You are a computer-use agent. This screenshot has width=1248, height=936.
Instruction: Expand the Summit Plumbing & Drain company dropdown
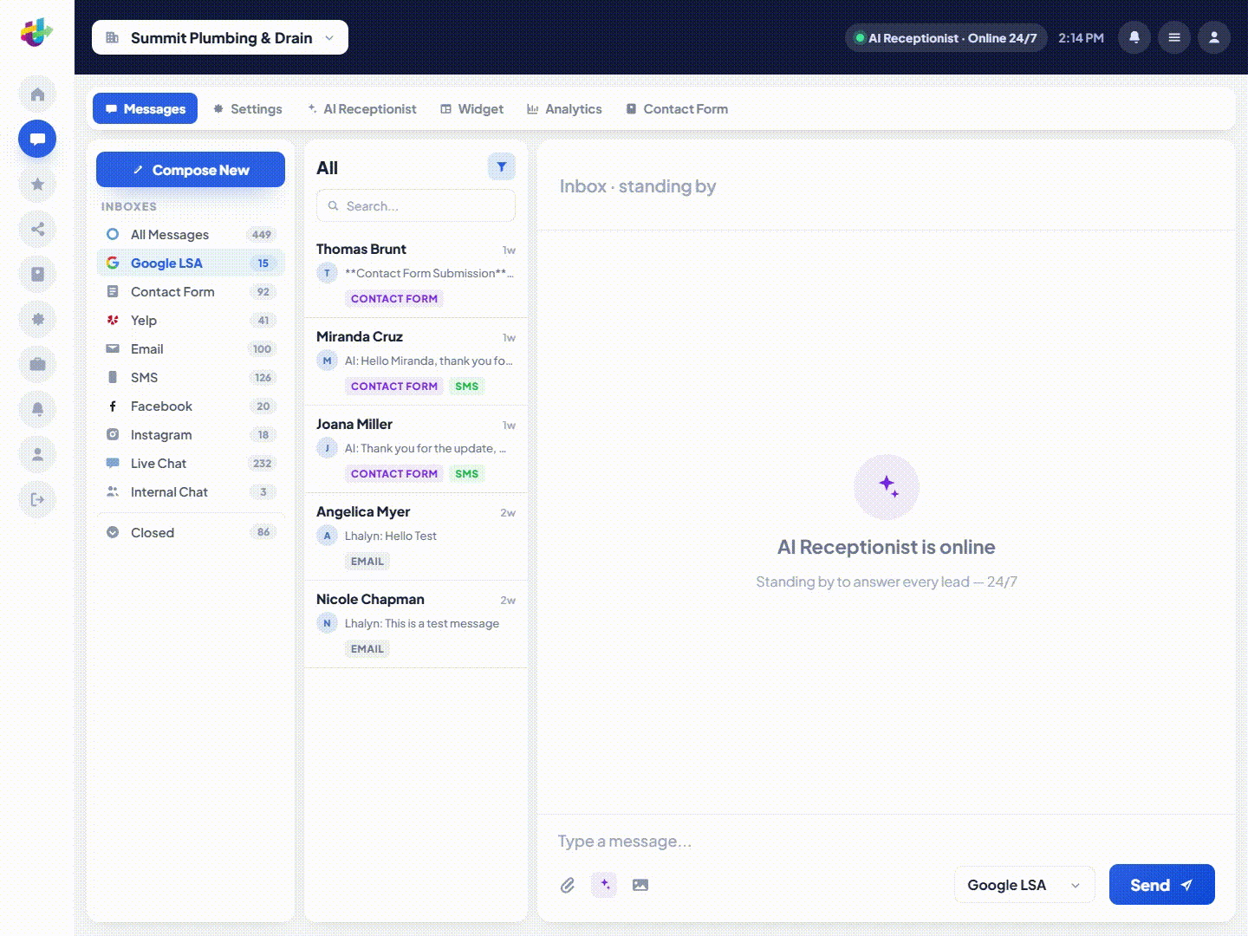(220, 37)
